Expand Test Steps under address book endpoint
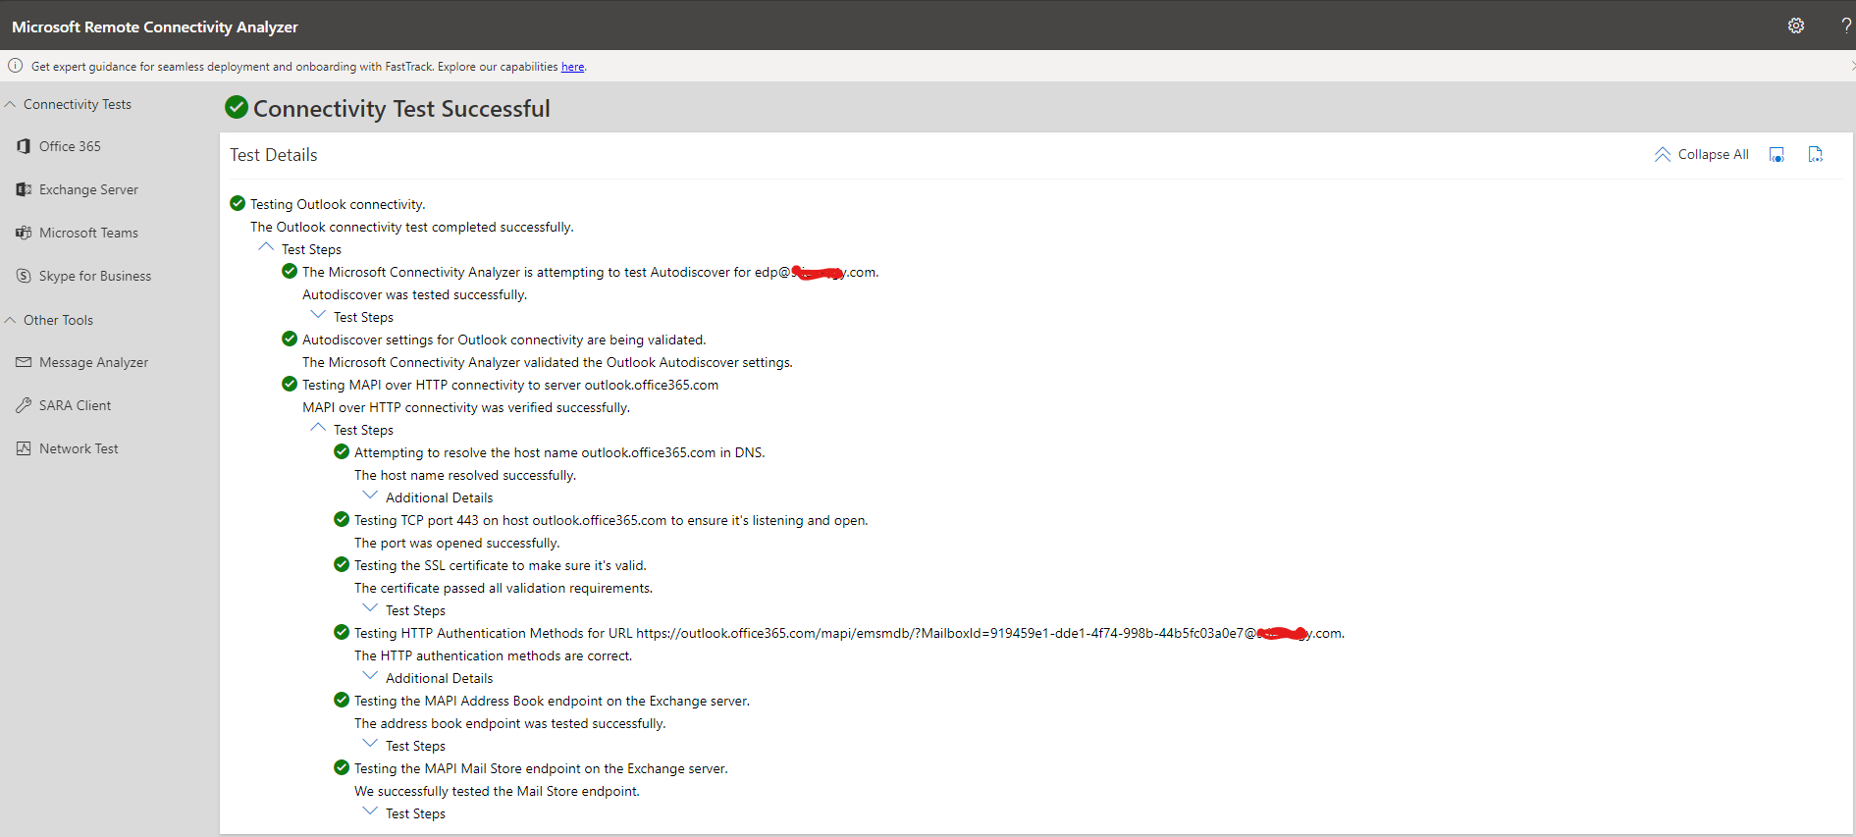This screenshot has width=1856, height=837. click(x=370, y=744)
